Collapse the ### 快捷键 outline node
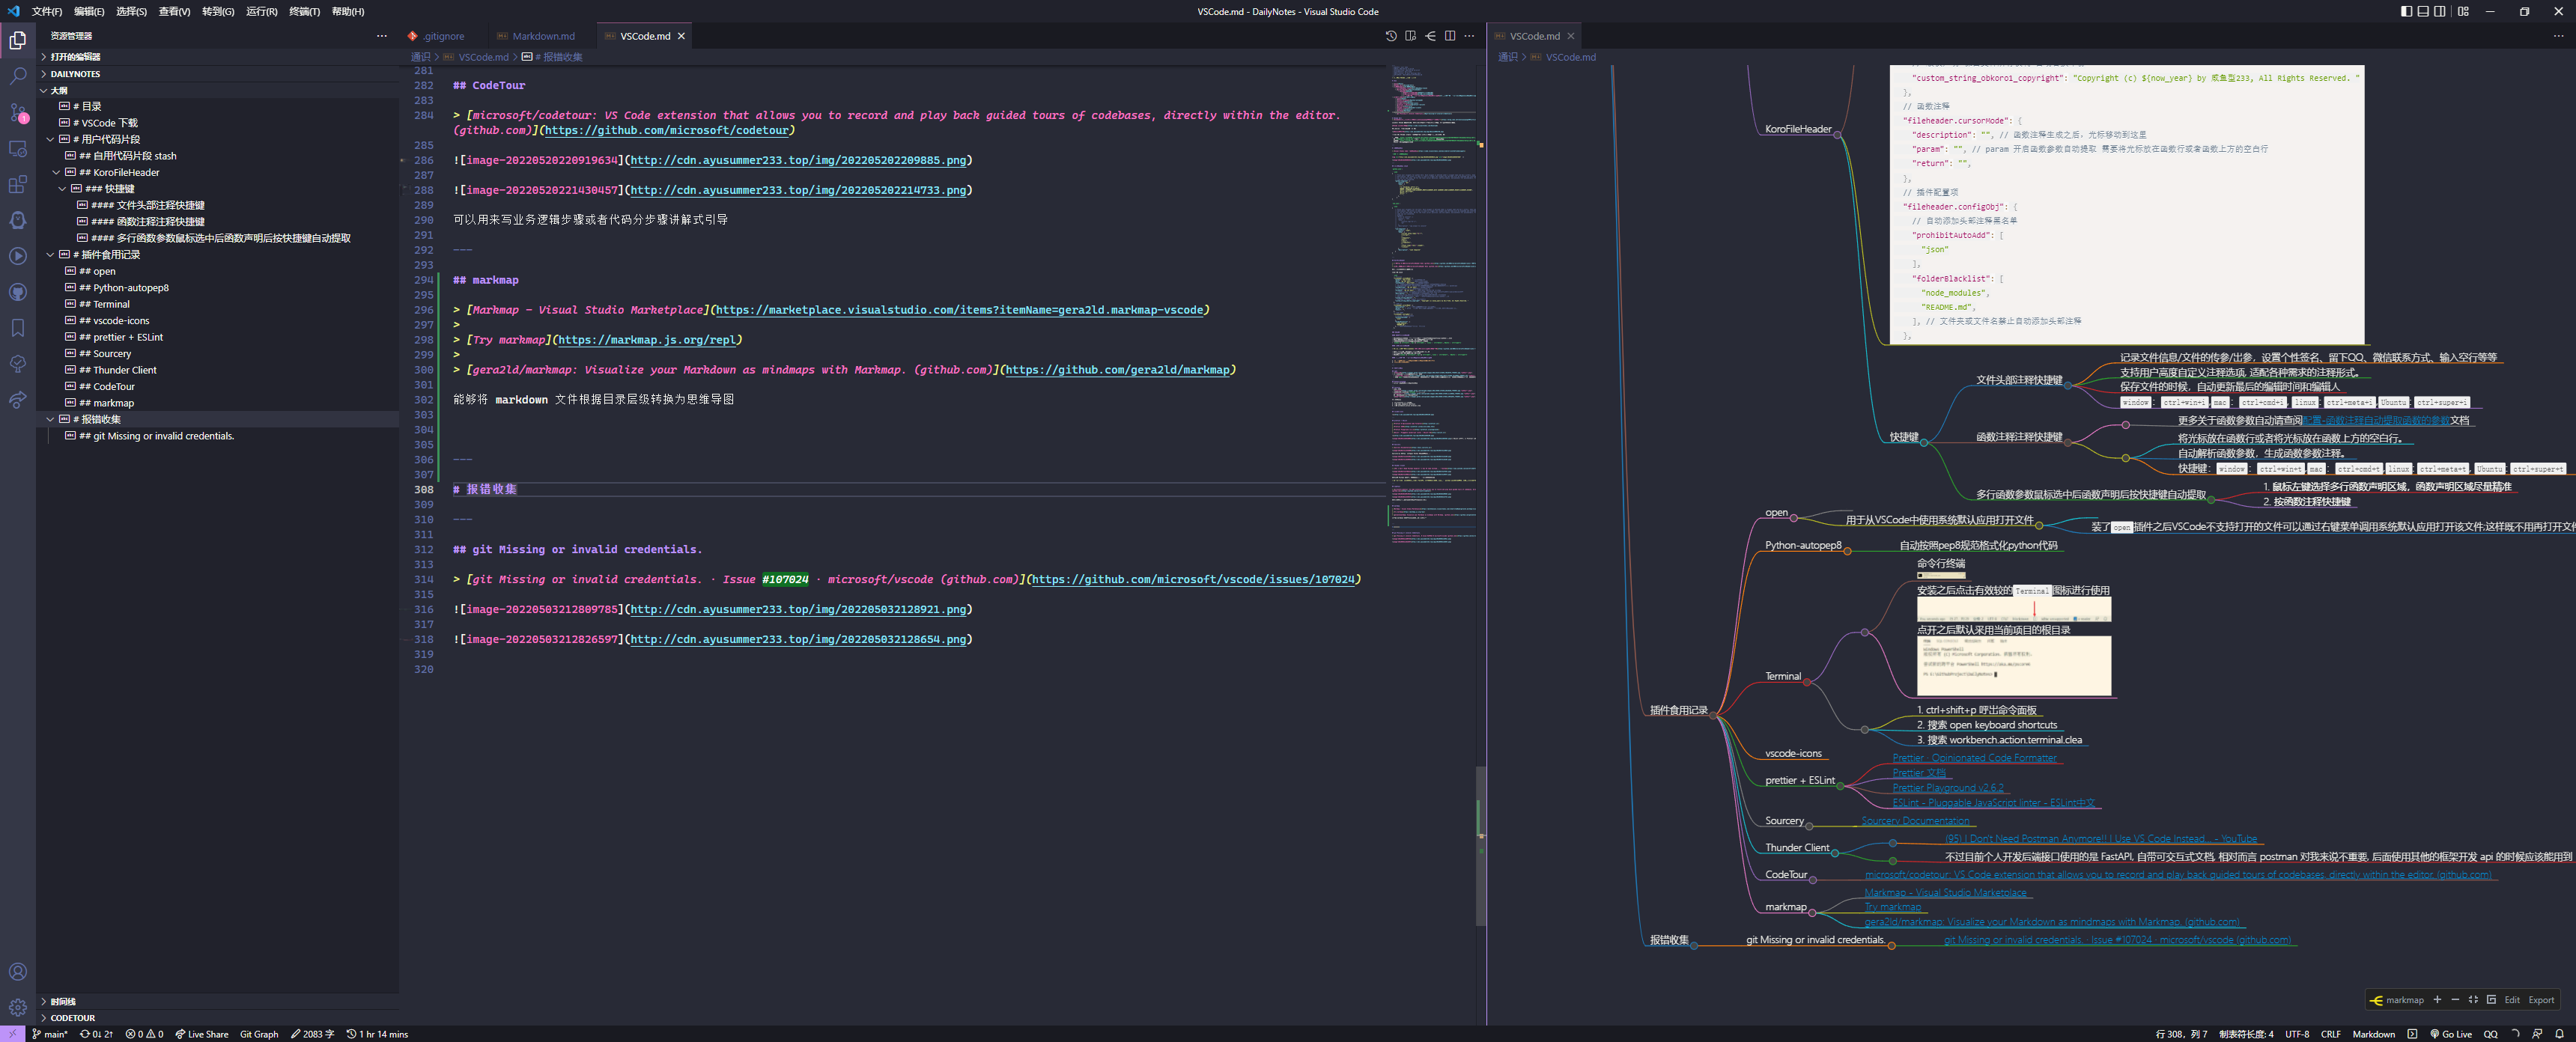 pos(62,189)
